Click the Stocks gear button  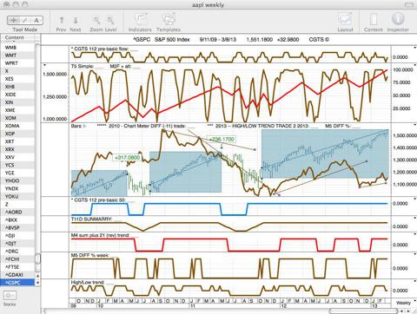10,296
